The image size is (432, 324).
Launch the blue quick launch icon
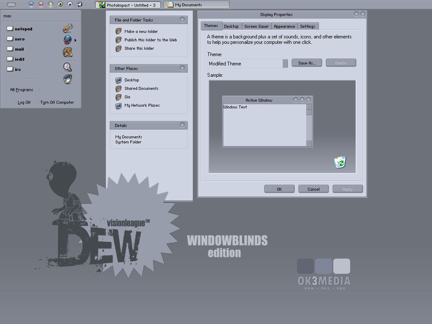[x=31, y=4]
